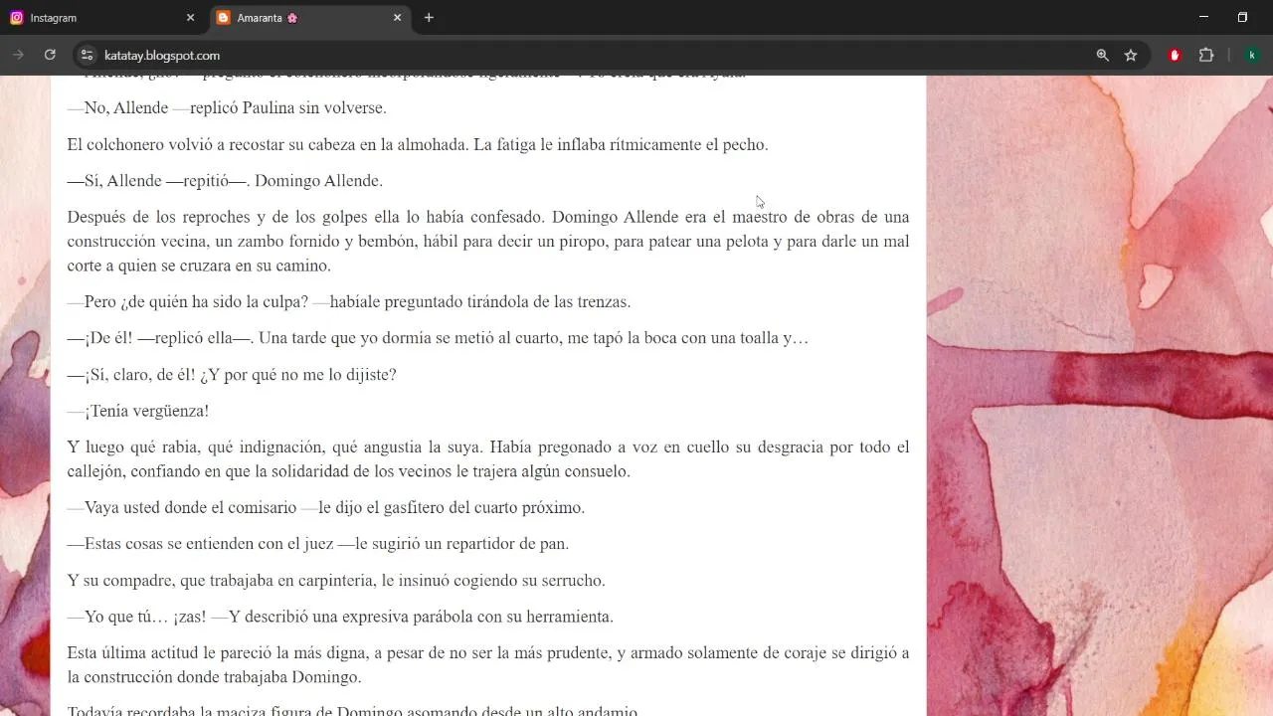Viewport: 1273px width, 716px height.
Task: Focus the katatay.blogspot.com address field
Action: point(587,56)
